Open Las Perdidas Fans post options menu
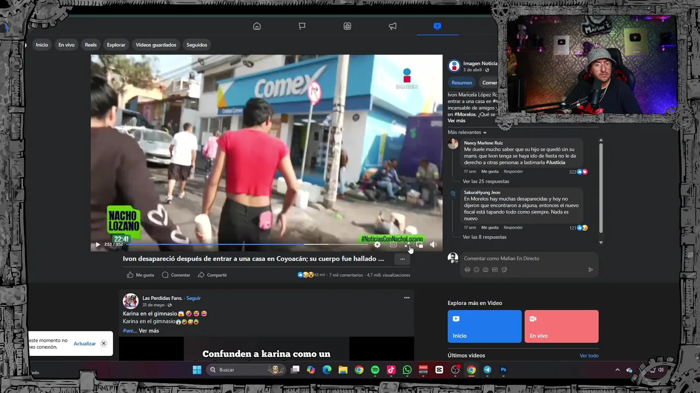700x393 pixels. click(406, 298)
